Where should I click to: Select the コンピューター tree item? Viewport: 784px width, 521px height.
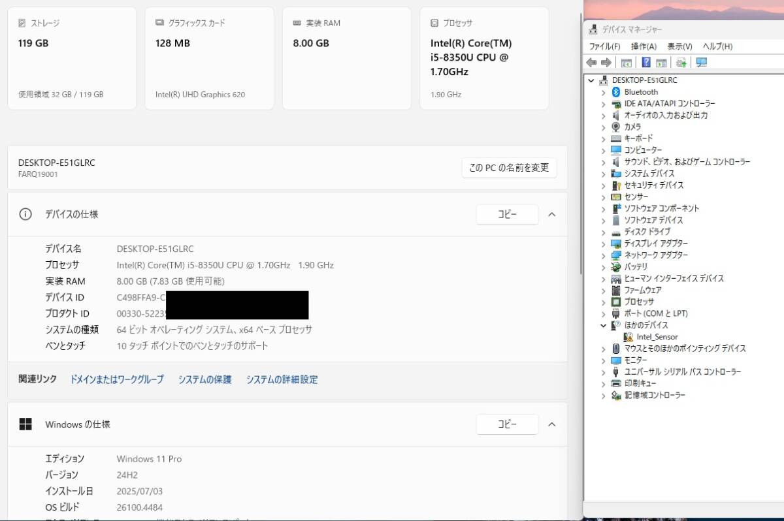coord(643,150)
